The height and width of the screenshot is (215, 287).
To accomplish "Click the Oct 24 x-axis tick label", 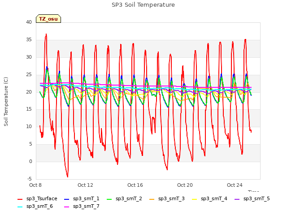I will click(235, 185).
